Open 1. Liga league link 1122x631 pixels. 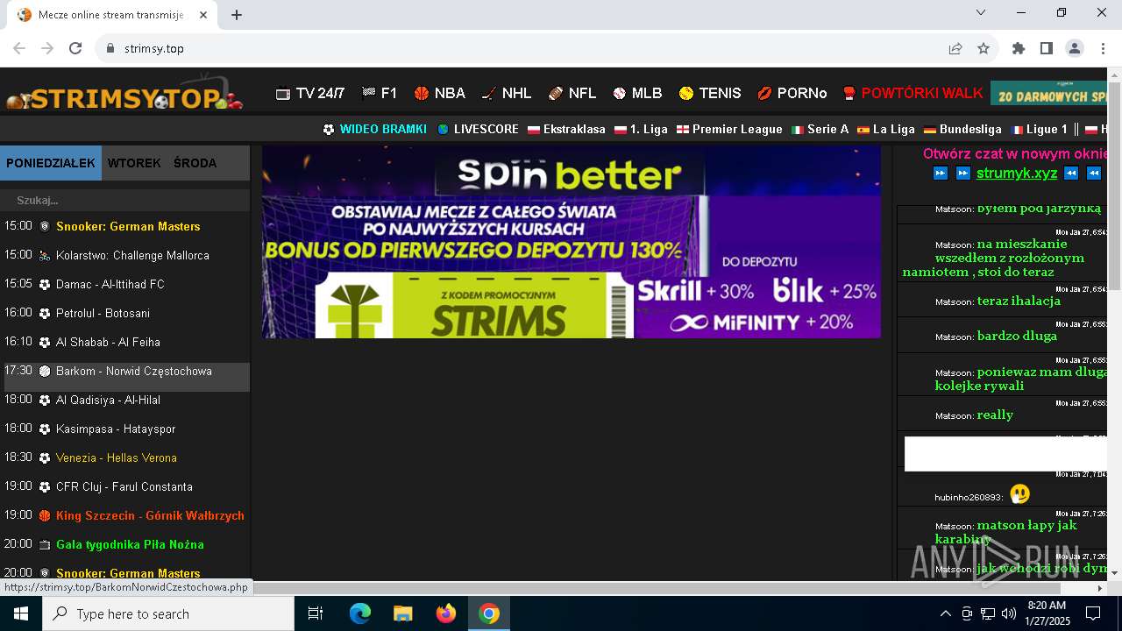pyautogui.click(x=641, y=129)
